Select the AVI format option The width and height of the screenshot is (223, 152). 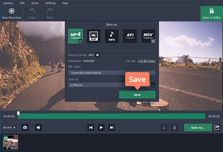point(130,36)
